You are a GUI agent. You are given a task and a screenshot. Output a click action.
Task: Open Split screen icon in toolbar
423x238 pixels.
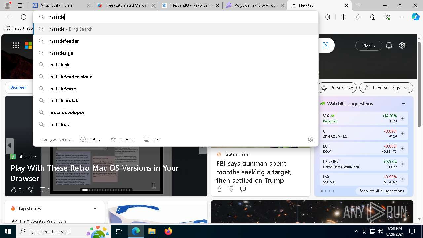click(343, 17)
